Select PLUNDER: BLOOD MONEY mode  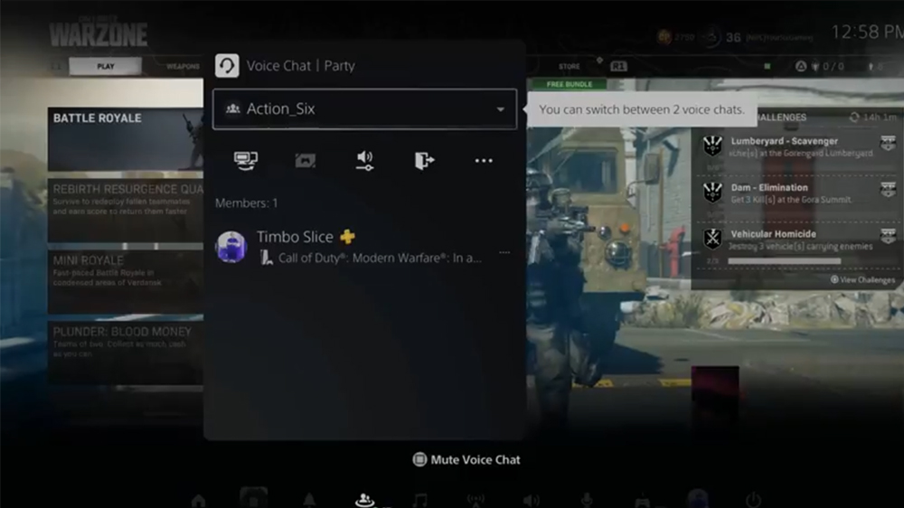click(125, 353)
